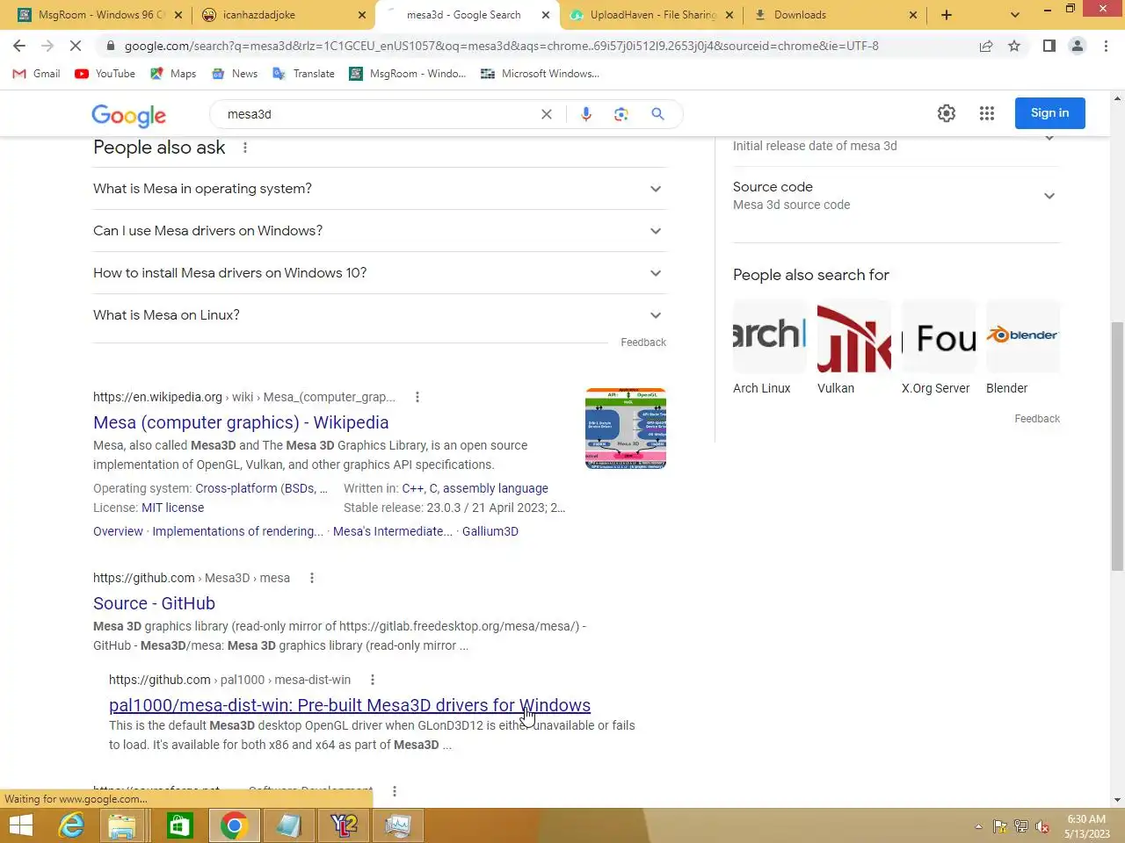Open Chrome three-dot menu
This screenshot has width=1125, height=843.
1106,46
